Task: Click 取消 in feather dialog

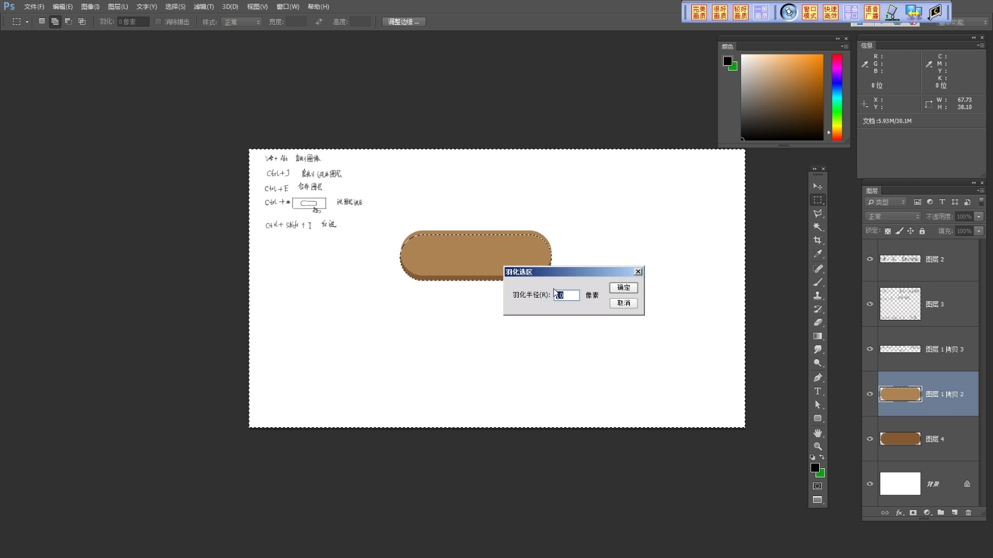Action: [624, 303]
